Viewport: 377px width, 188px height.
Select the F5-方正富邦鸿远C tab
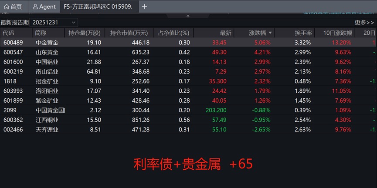click(99, 7)
